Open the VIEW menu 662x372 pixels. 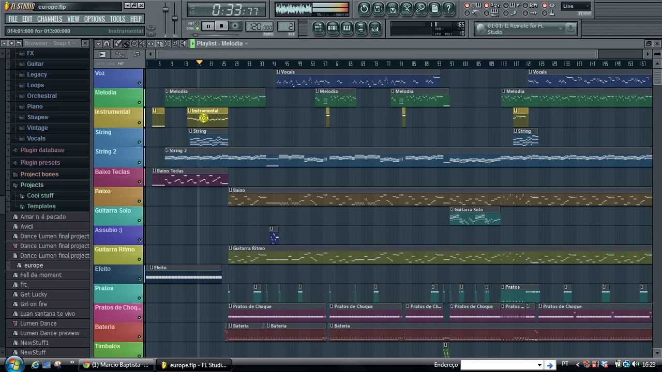click(73, 19)
